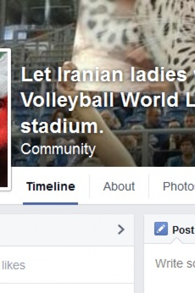The image size is (195, 293).
Task: Select the Post option in the composer
Action: click(183, 230)
